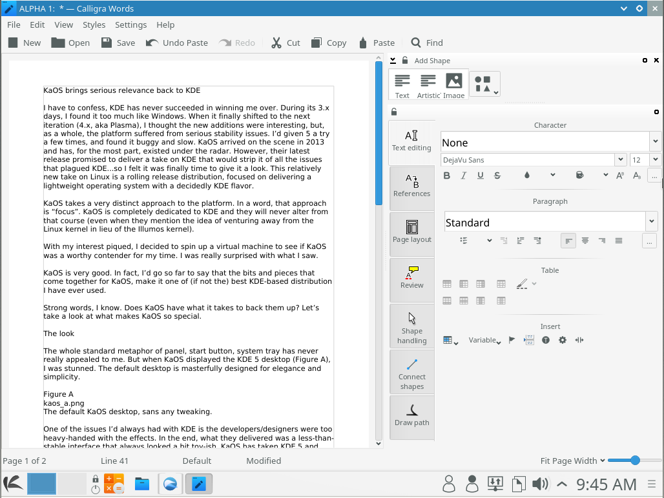Screen dimensions: 664x498
Task: Click the lined-page icon beside the flag
Action: point(529,340)
